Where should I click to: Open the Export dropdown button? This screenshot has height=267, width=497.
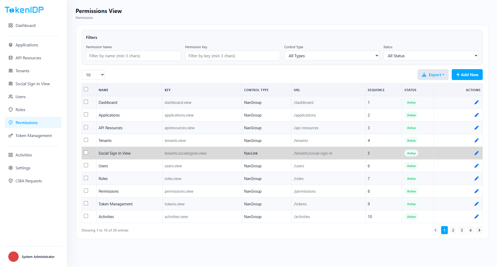(x=433, y=75)
